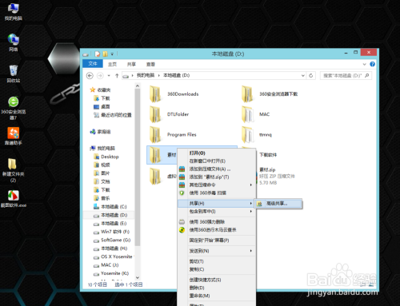Select the 回收站 desktop icon
The width and height of the screenshot is (400, 306).
point(14,74)
